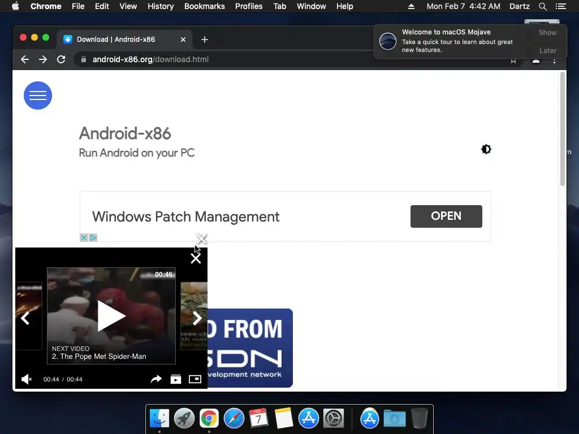Viewport: 579px width, 434px height.
Task: Share the video with arrow icon
Action: pyautogui.click(x=156, y=379)
